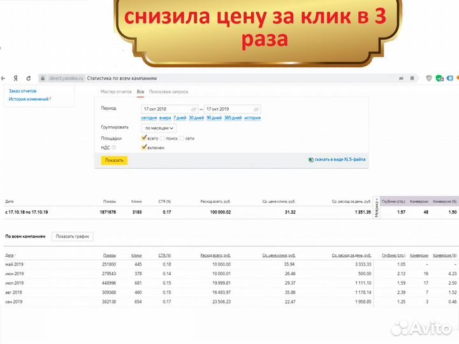The width and height of the screenshot is (459, 344).
Task: Click the total spend value '100 000.02'
Action: click(221, 212)
